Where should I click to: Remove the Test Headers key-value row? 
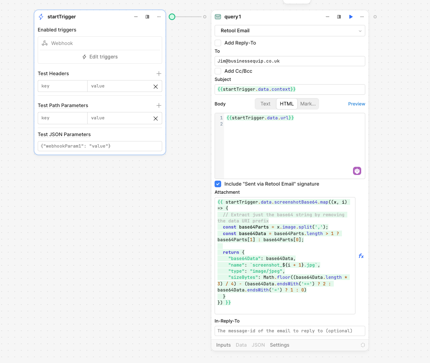(156, 86)
